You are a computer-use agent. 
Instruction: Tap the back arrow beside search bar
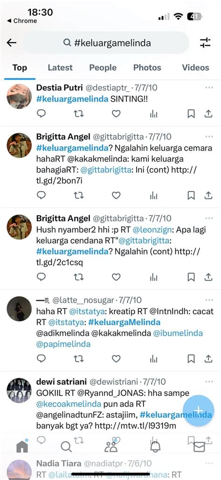tap(12, 43)
